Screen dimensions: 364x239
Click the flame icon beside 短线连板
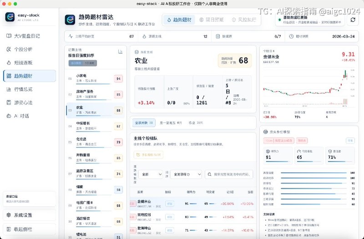point(9,63)
